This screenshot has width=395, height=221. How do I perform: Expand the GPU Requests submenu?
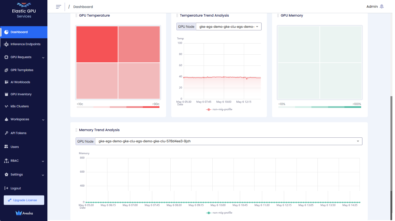coord(43,58)
